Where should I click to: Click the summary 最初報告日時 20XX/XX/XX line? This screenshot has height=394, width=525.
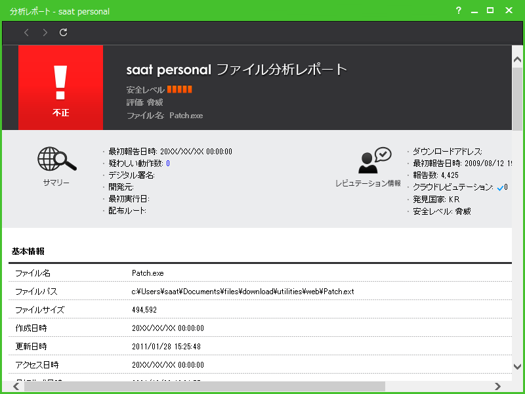pyautogui.click(x=170, y=152)
